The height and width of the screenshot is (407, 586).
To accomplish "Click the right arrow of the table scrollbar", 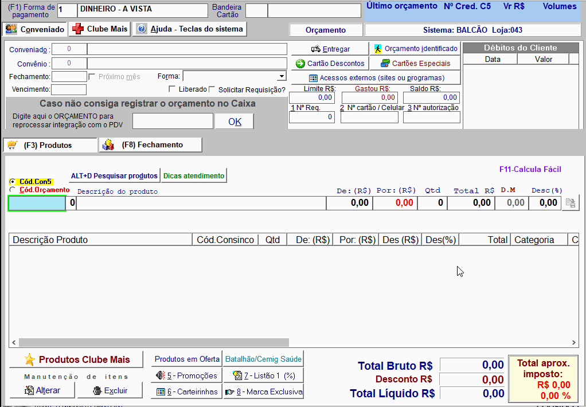I will [x=573, y=342].
